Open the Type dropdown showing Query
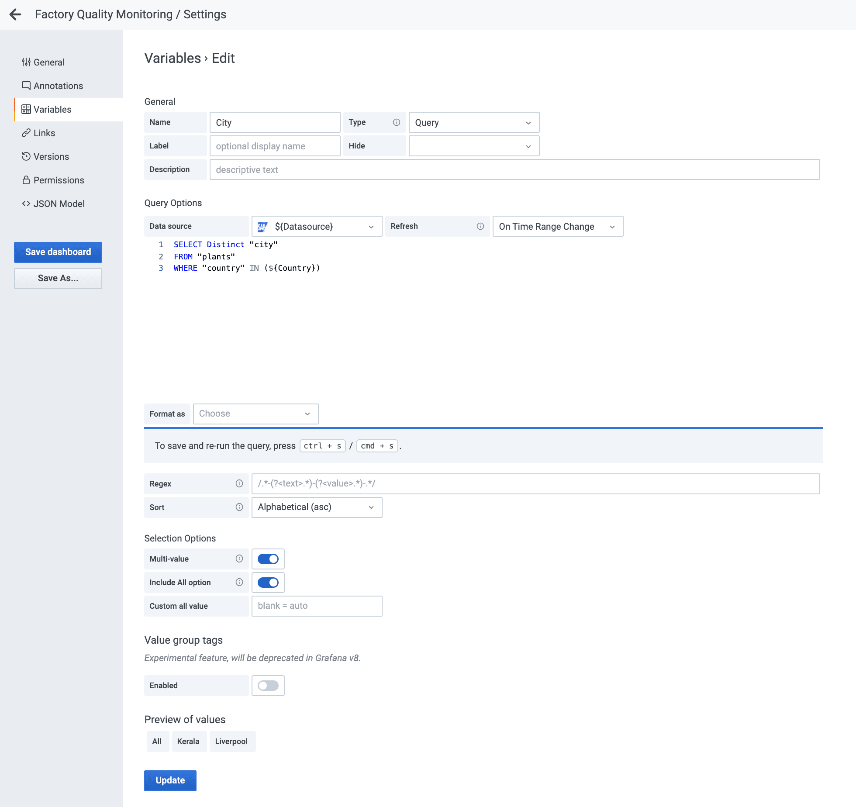Viewport: 856px width, 807px height. pyautogui.click(x=473, y=123)
